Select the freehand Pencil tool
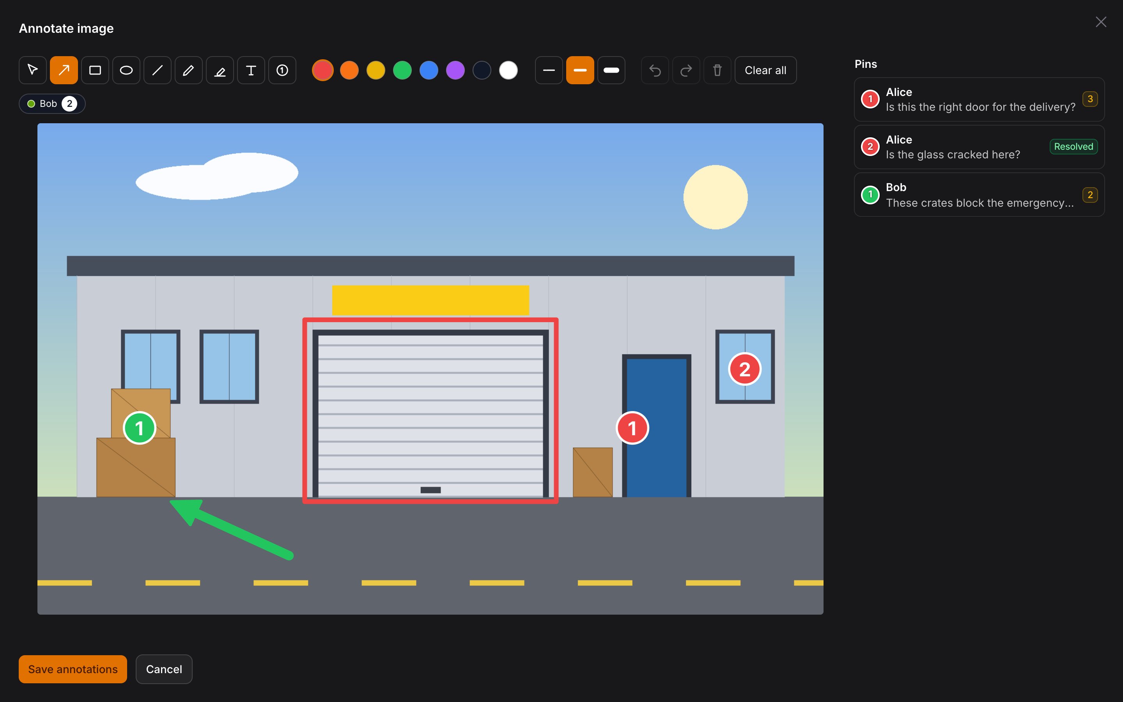This screenshot has height=702, width=1123. click(188, 70)
